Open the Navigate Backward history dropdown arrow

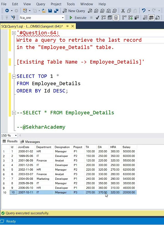click(12, 11)
